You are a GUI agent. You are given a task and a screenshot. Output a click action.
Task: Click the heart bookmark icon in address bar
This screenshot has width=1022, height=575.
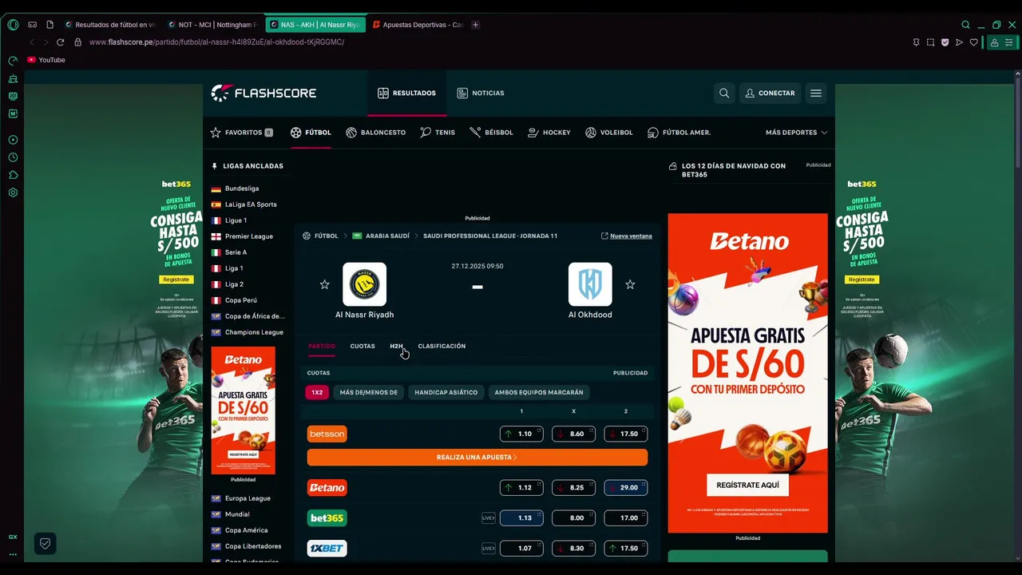(974, 42)
